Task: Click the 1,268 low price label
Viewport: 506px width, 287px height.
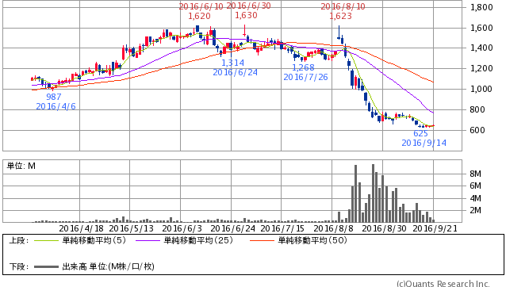Action: tap(303, 67)
